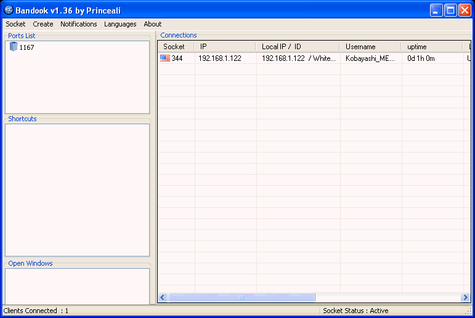475x318 pixels.
Task: Maximize the Bandook window
Action: [450, 10]
